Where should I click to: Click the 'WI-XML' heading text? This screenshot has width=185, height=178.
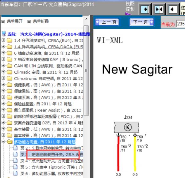(110, 40)
